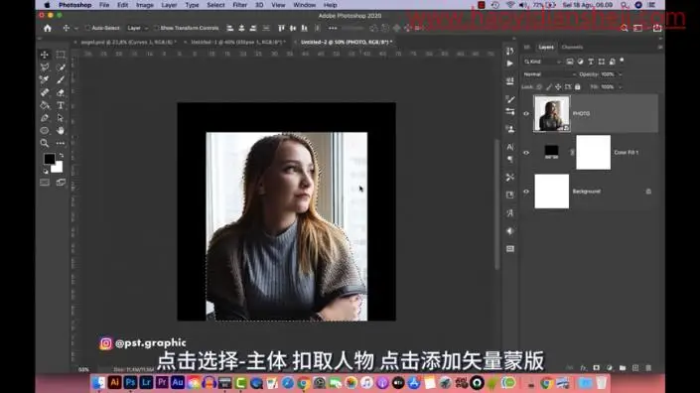Open the Image menu
Screen dimensions: 700x393
click(145, 5)
